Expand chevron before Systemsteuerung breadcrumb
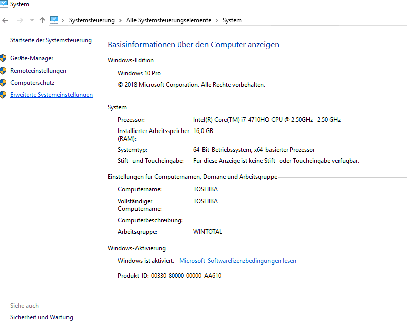This screenshot has height=330, width=407. click(63, 20)
